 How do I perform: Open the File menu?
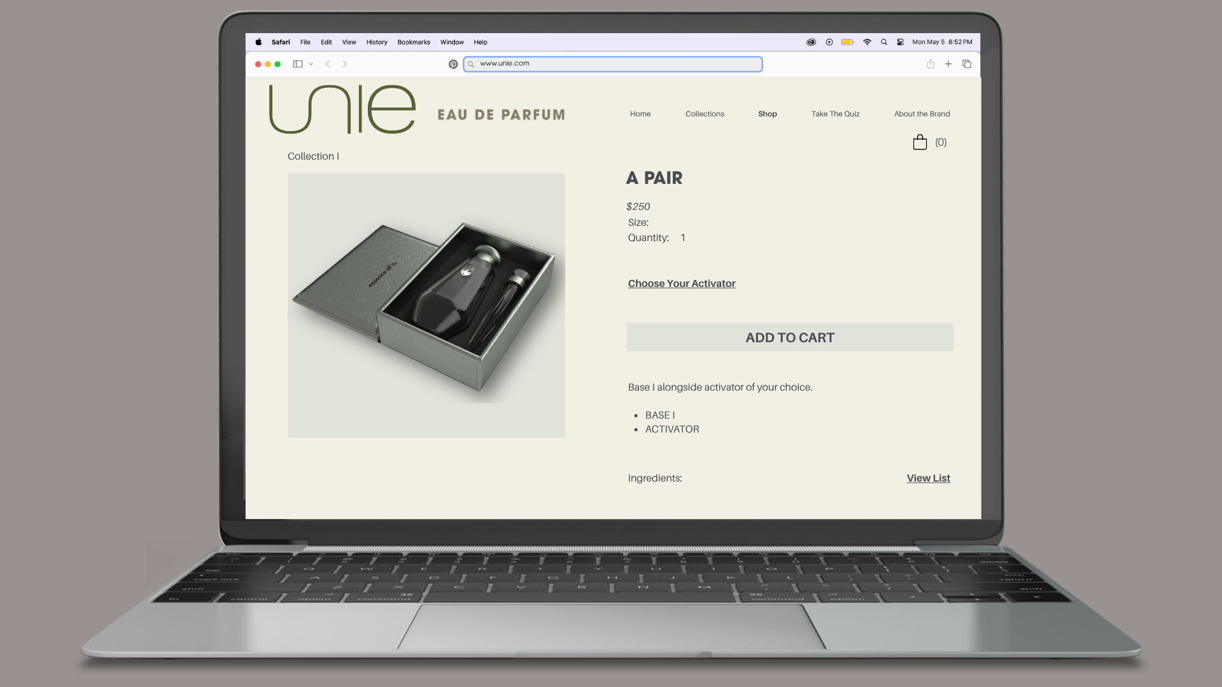pyautogui.click(x=305, y=42)
